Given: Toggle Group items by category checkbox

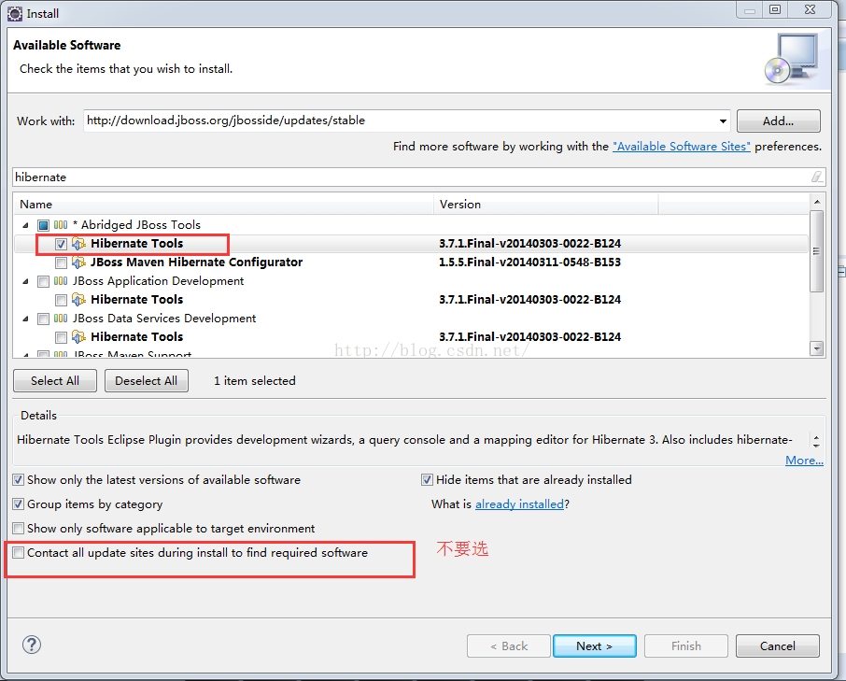Looking at the screenshot, I should point(19,504).
